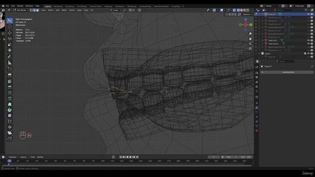The height and width of the screenshot is (177, 315).
Task: Switch to the UV Editing workspace tab
Action: [82, 6]
